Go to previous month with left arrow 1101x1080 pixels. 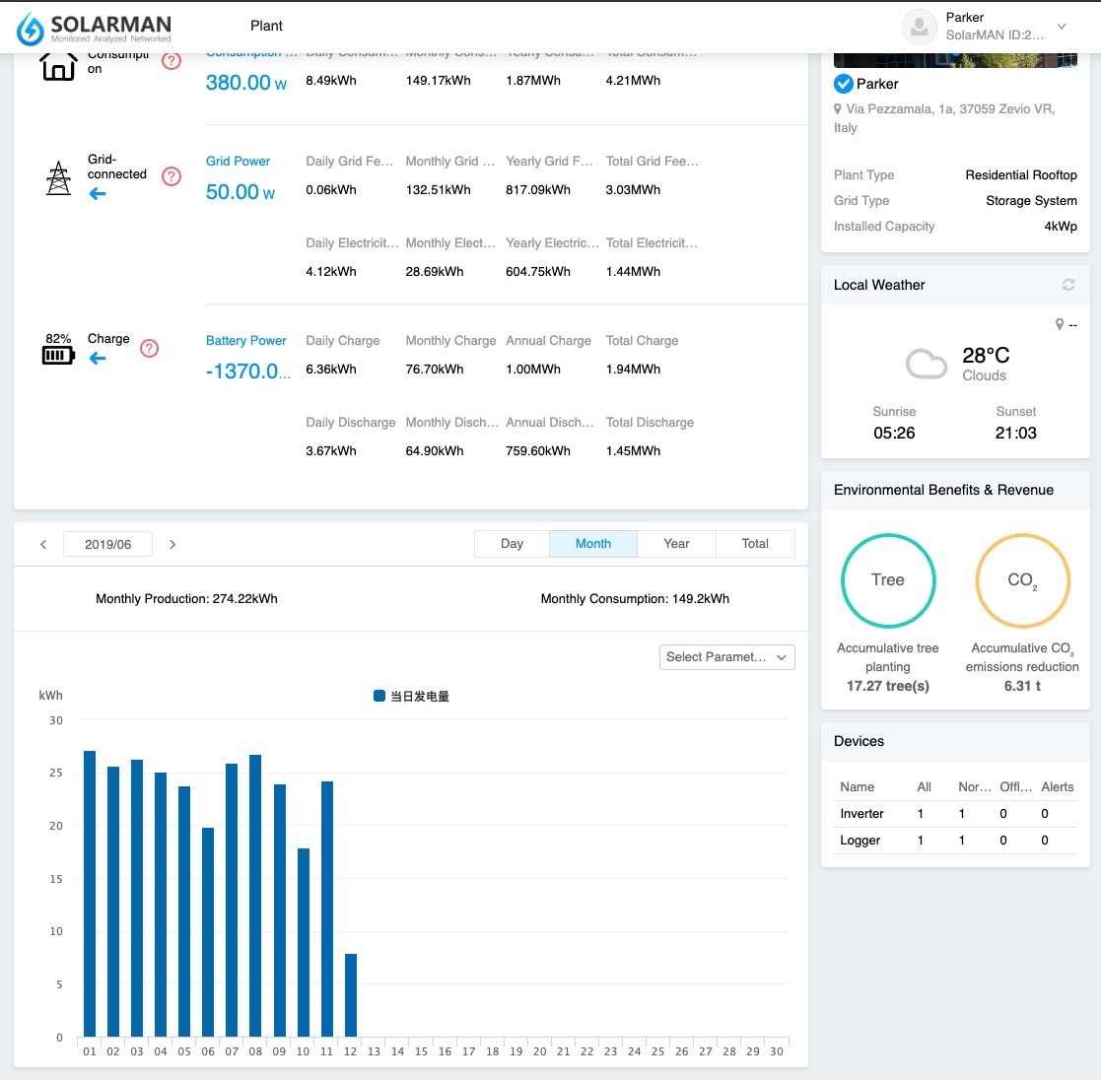tap(43, 545)
